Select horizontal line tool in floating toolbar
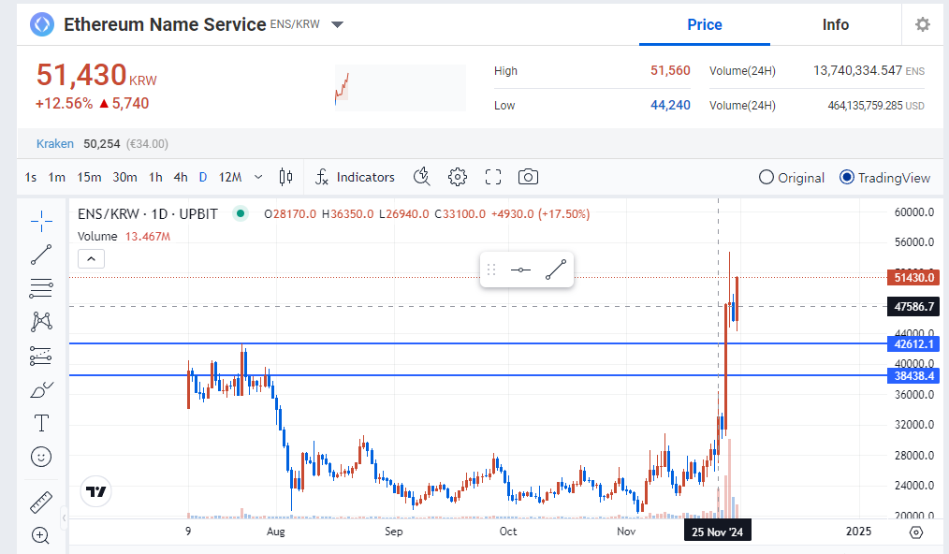Image resolution: width=949 pixels, height=554 pixels. click(x=520, y=270)
